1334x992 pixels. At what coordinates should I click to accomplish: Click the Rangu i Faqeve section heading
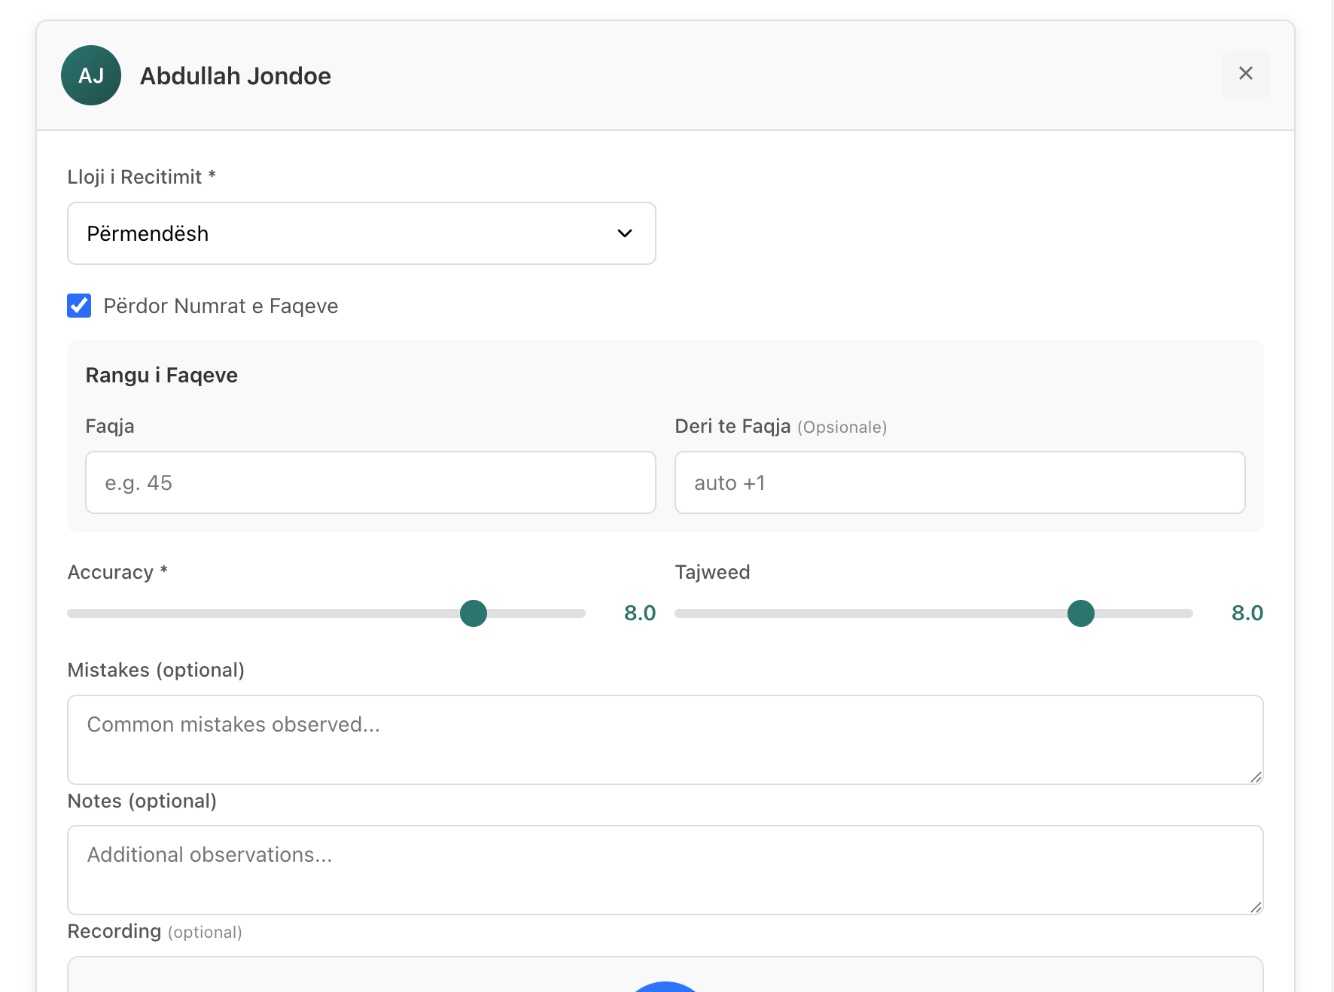click(162, 375)
